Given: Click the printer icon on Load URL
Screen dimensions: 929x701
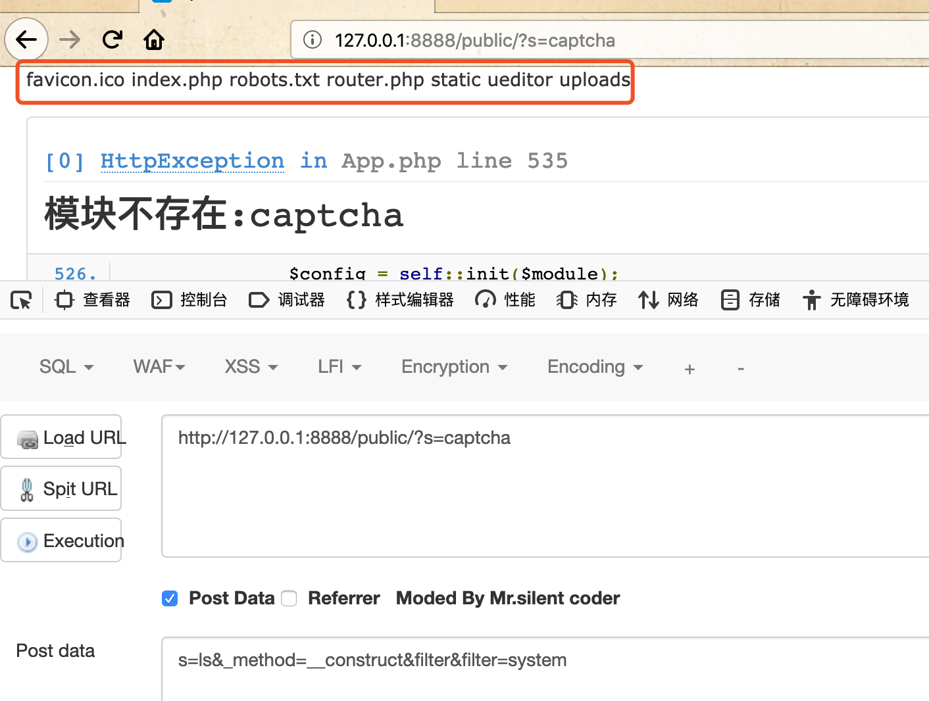Looking at the screenshot, I should pos(28,439).
